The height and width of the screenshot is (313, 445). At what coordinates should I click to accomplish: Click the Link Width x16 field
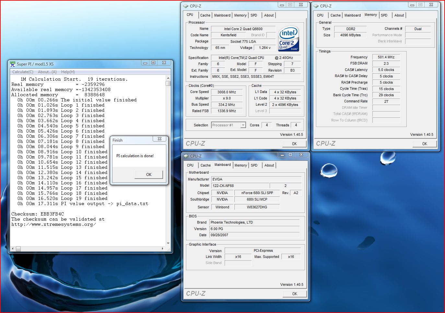(x=238, y=257)
